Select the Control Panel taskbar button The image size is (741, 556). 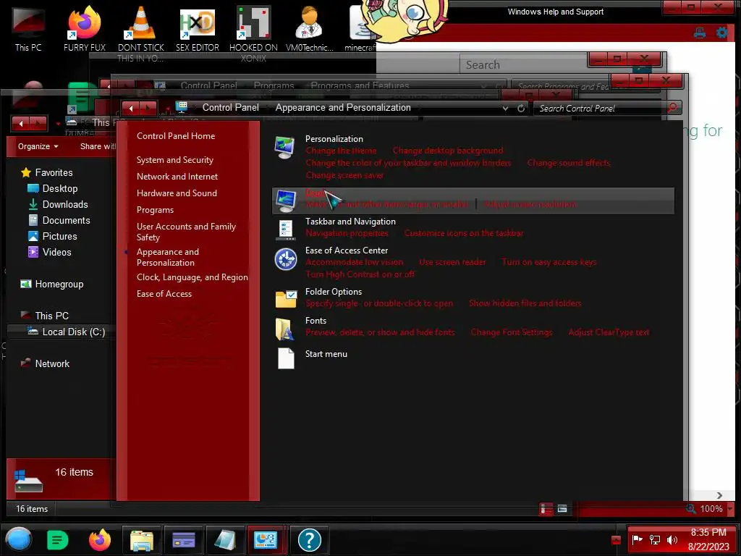click(x=266, y=540)
